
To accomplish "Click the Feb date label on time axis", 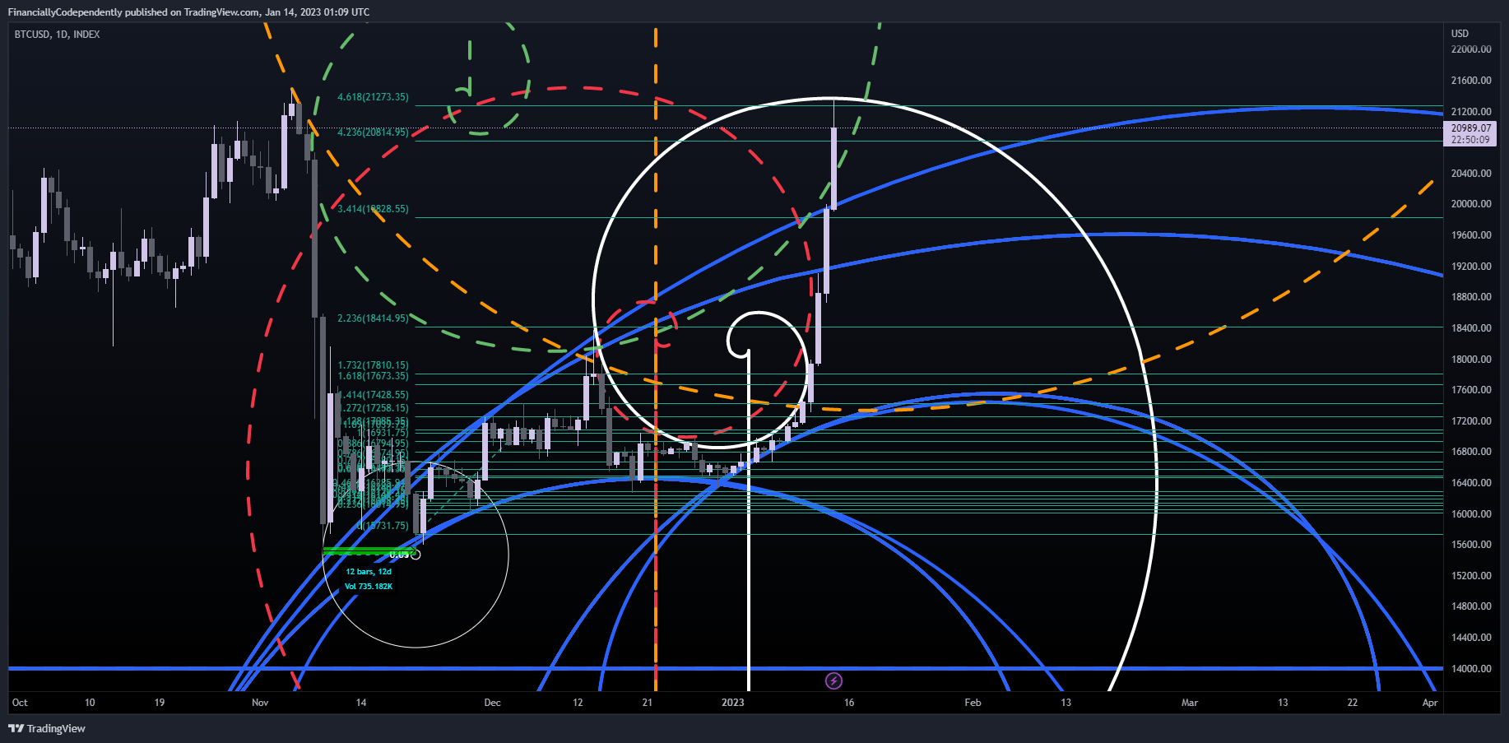I will click(x=973, y=703).
